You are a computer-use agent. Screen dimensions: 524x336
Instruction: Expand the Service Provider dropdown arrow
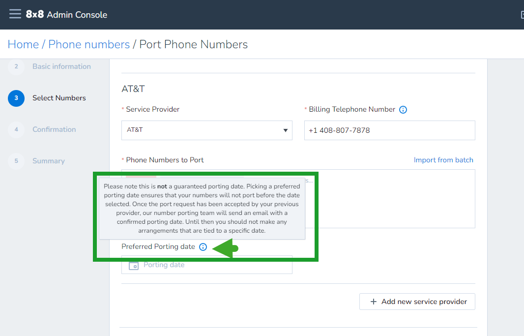click(x=286, y=130)
